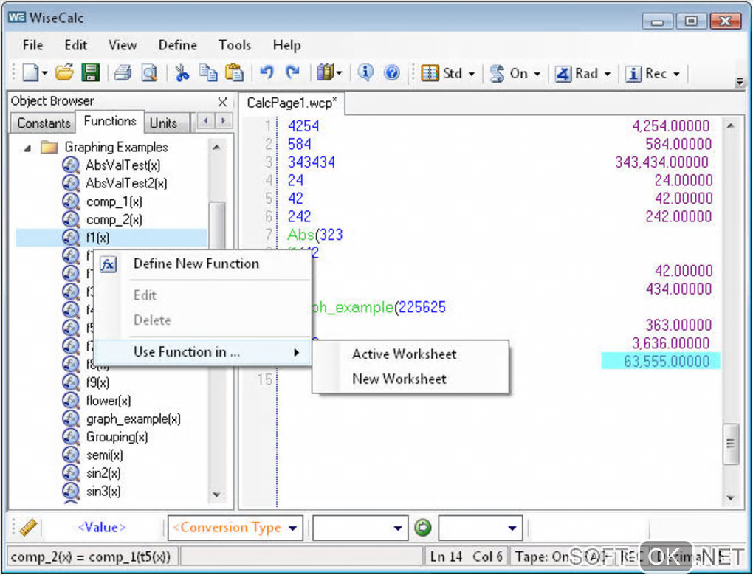The height and width of the screenshot is (575, 753).
Task: Open the books toolbar dropdown arrow
Action: tap(339, 73)
